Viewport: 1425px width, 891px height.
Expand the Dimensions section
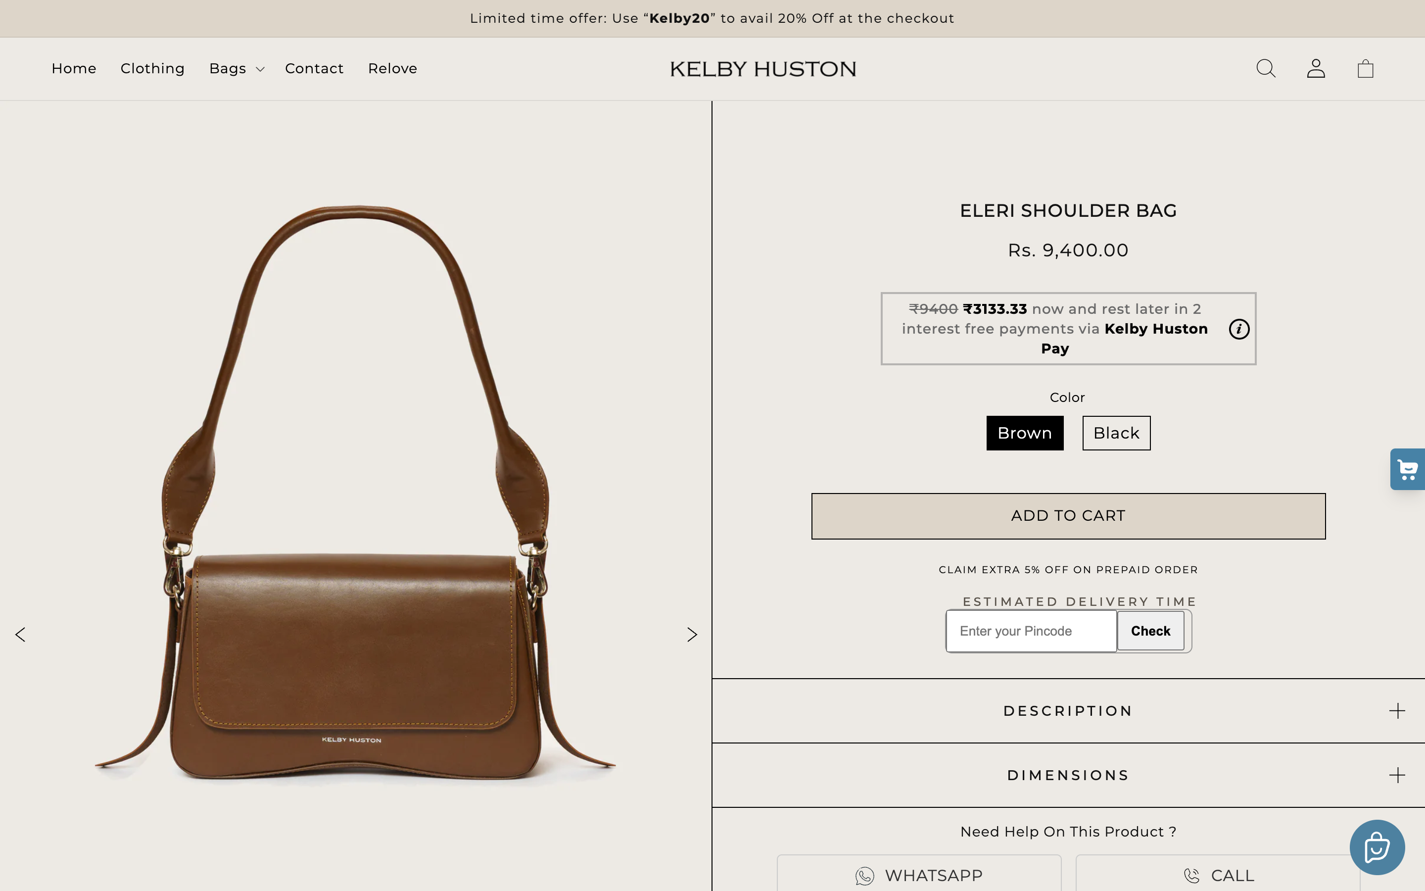[x=1068, y=775]
